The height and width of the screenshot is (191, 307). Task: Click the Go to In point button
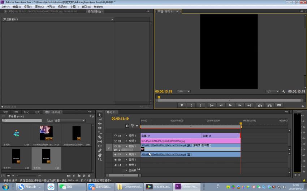pyautogui.click(x=212, y=105)
